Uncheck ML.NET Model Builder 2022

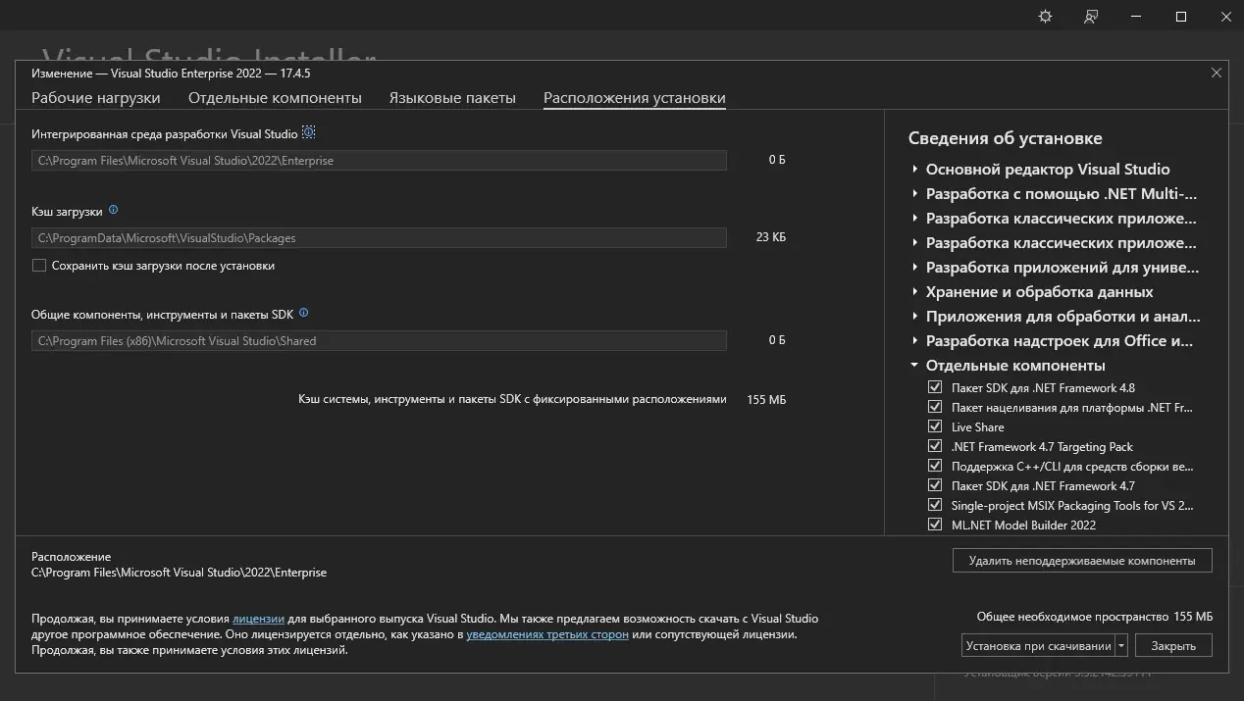(935, 525)
